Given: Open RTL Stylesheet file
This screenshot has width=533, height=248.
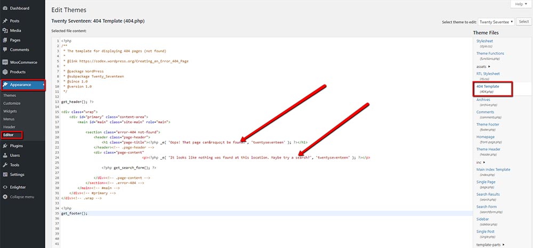Looking at the screenshot, I should coord(488,74).
